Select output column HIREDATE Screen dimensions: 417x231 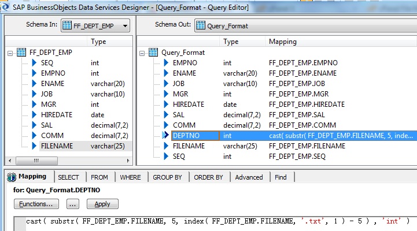(x=189, y=105)
